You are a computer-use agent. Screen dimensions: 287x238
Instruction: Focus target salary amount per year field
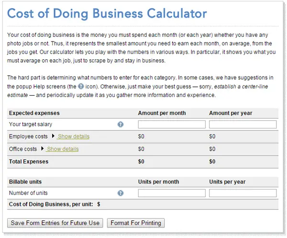[x=243, y=124]
